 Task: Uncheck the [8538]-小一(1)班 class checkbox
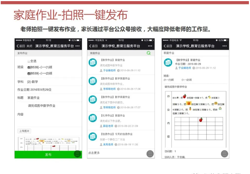pos(29,68)
